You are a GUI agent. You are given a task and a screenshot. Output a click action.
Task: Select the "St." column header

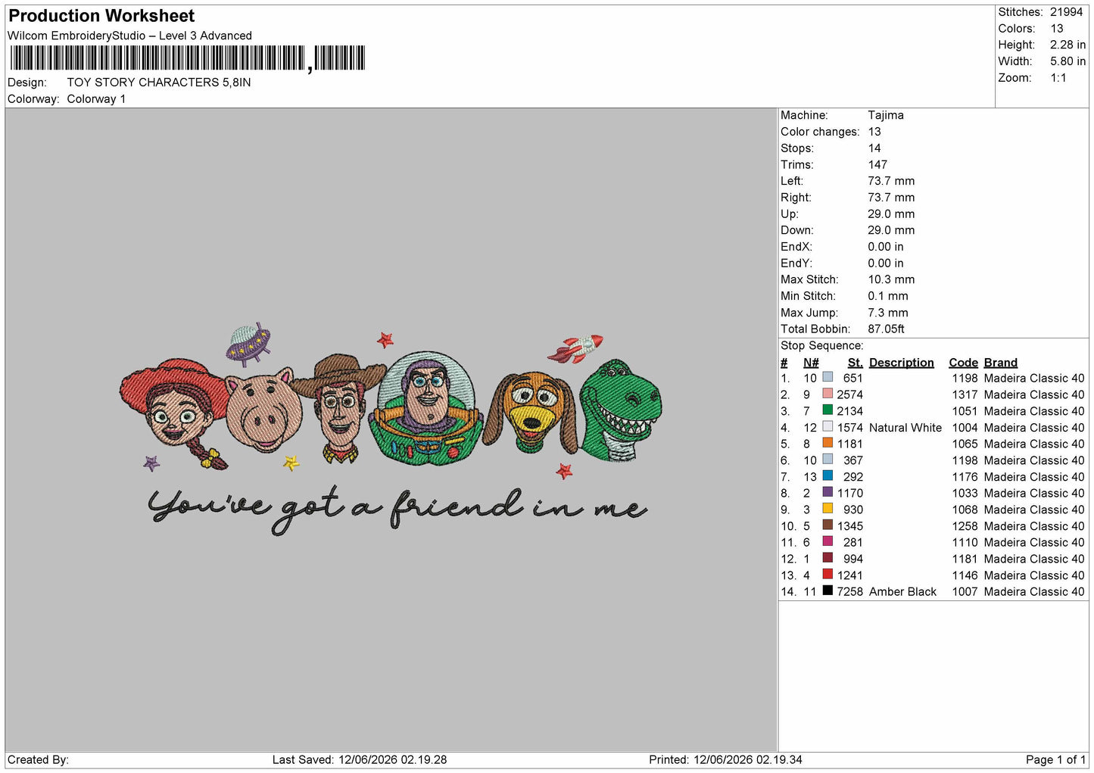point(855,363)
